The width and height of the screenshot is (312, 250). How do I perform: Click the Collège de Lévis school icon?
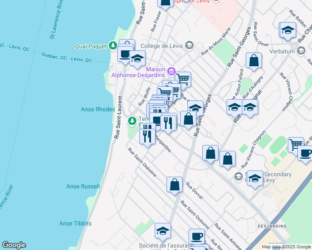pos(189,46)
